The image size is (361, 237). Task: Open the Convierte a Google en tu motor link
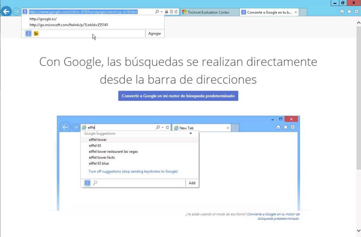click(274, 216)
